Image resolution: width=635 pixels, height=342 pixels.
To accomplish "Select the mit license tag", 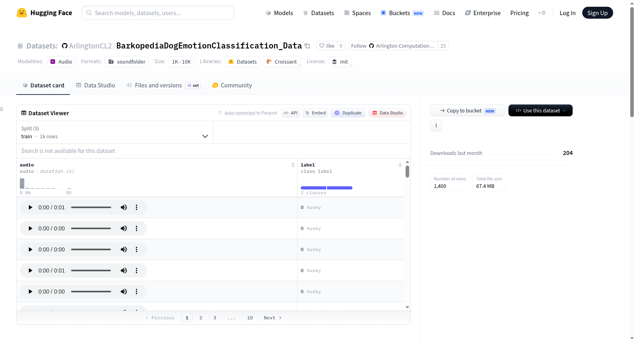I will [340, 62].
